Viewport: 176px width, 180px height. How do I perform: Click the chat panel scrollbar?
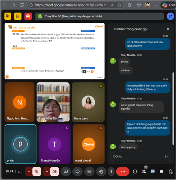173,109
